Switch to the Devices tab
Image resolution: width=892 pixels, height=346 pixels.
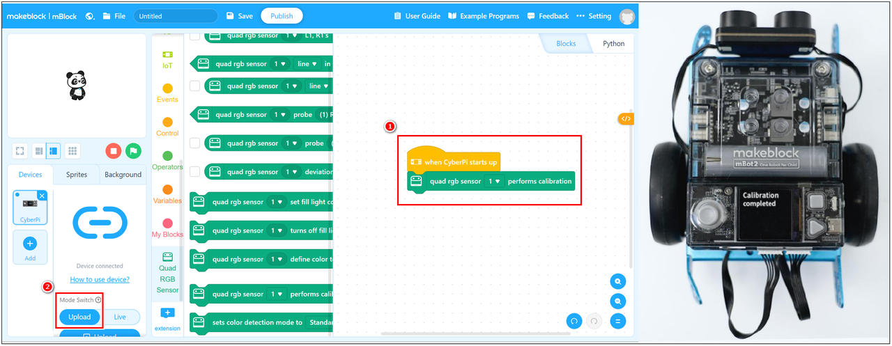(30, 175)
